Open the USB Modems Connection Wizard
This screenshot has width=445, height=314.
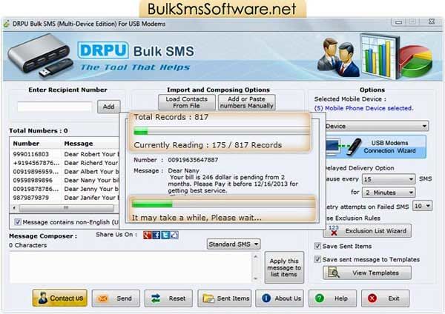pyautogui.click(x=389, y=146)
